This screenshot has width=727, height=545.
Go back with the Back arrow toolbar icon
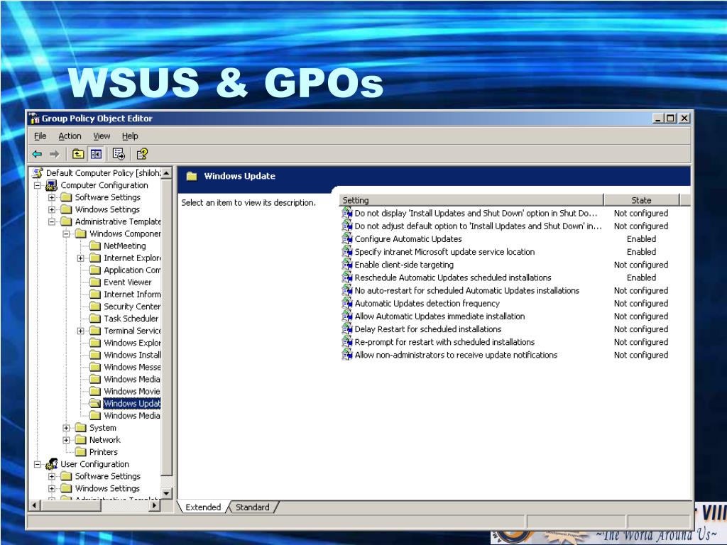(x=37, y=154)
